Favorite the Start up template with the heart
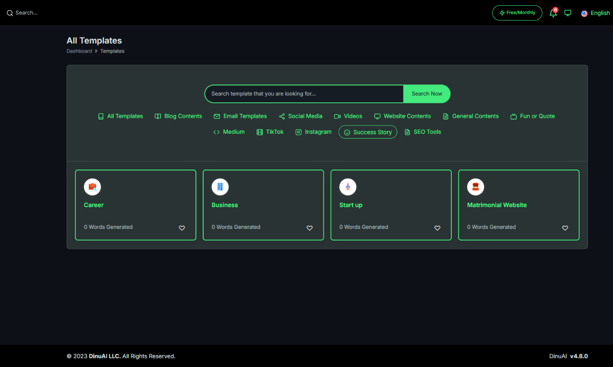613x367 pixels. 437,228
